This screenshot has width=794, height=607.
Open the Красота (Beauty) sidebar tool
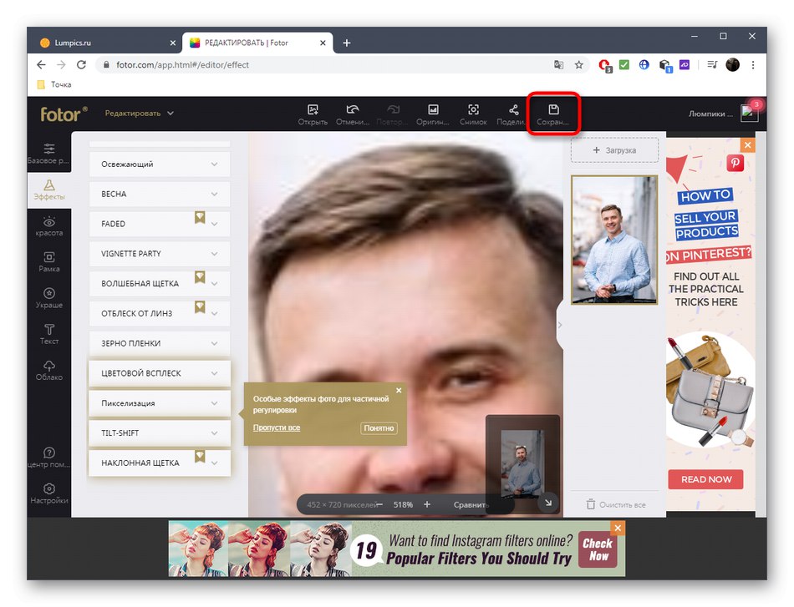tap(49, 226)
